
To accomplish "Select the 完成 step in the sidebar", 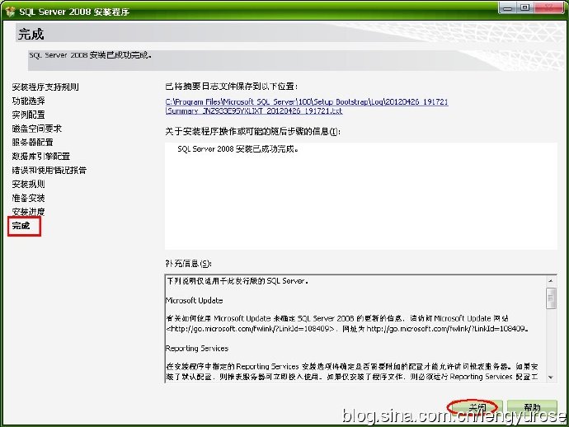I will [x=21, y=226].
